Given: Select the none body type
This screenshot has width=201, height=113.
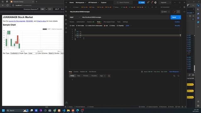Looking at the screenshot, I should pos(72,26).
